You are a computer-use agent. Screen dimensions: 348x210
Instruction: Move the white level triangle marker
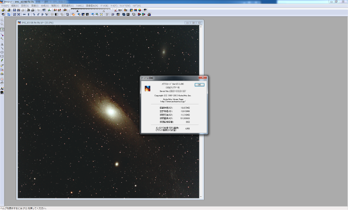click(x=104, y=11)
